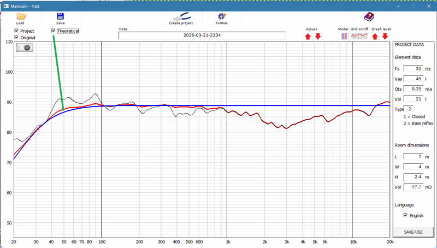Image resolution: width=437 pixels, height=248 pixels.
Task: Open the Create project tool
Action: point(180,16)
